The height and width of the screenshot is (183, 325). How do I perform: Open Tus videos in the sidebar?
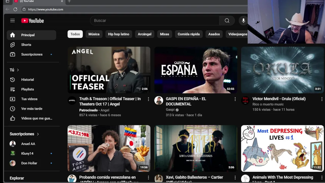[x=31, y=99]
